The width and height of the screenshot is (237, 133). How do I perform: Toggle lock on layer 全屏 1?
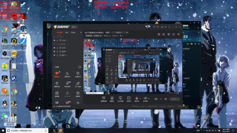point(57,51)
